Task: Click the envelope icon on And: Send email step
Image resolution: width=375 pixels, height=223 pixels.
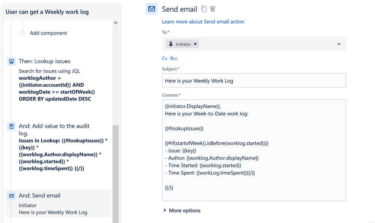Action: pos(11,196)
